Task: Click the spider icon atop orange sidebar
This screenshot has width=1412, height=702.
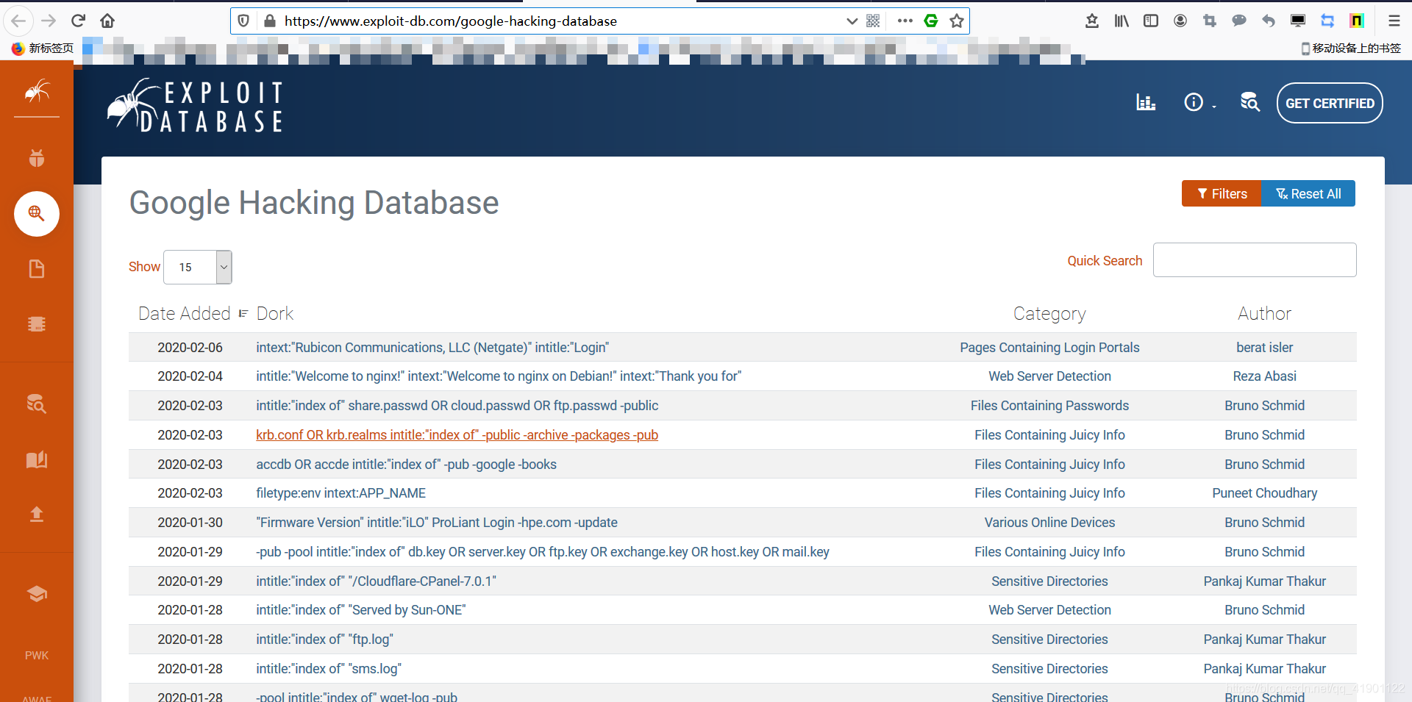Action: coord(37,91)
